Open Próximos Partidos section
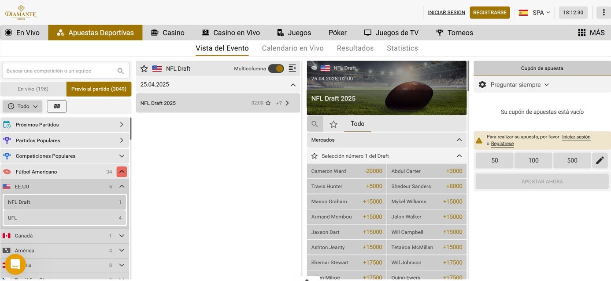Image resolution: width=611 pixels, height=281 pixels. click(x=65, y=125)
